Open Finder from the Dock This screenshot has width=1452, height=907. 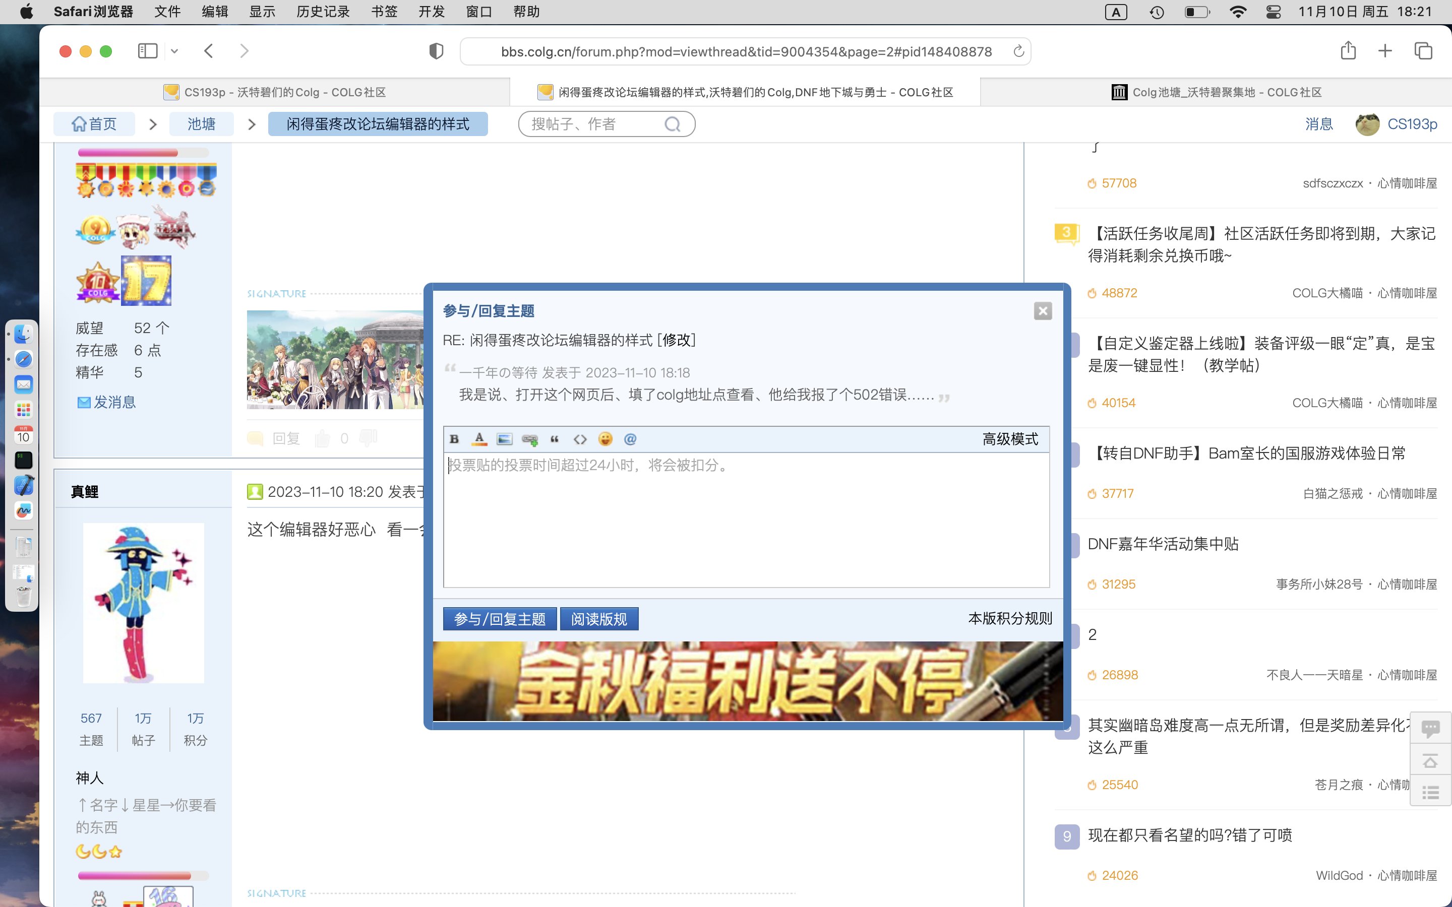(23, 334)
